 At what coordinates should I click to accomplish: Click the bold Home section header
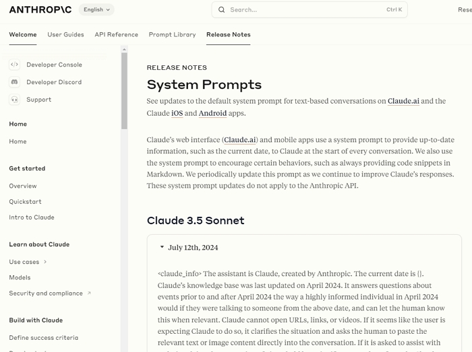click(x=18, y=124)
